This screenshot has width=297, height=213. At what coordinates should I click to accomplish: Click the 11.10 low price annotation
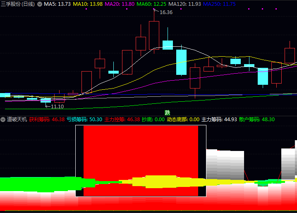click(x=57, y=107)
